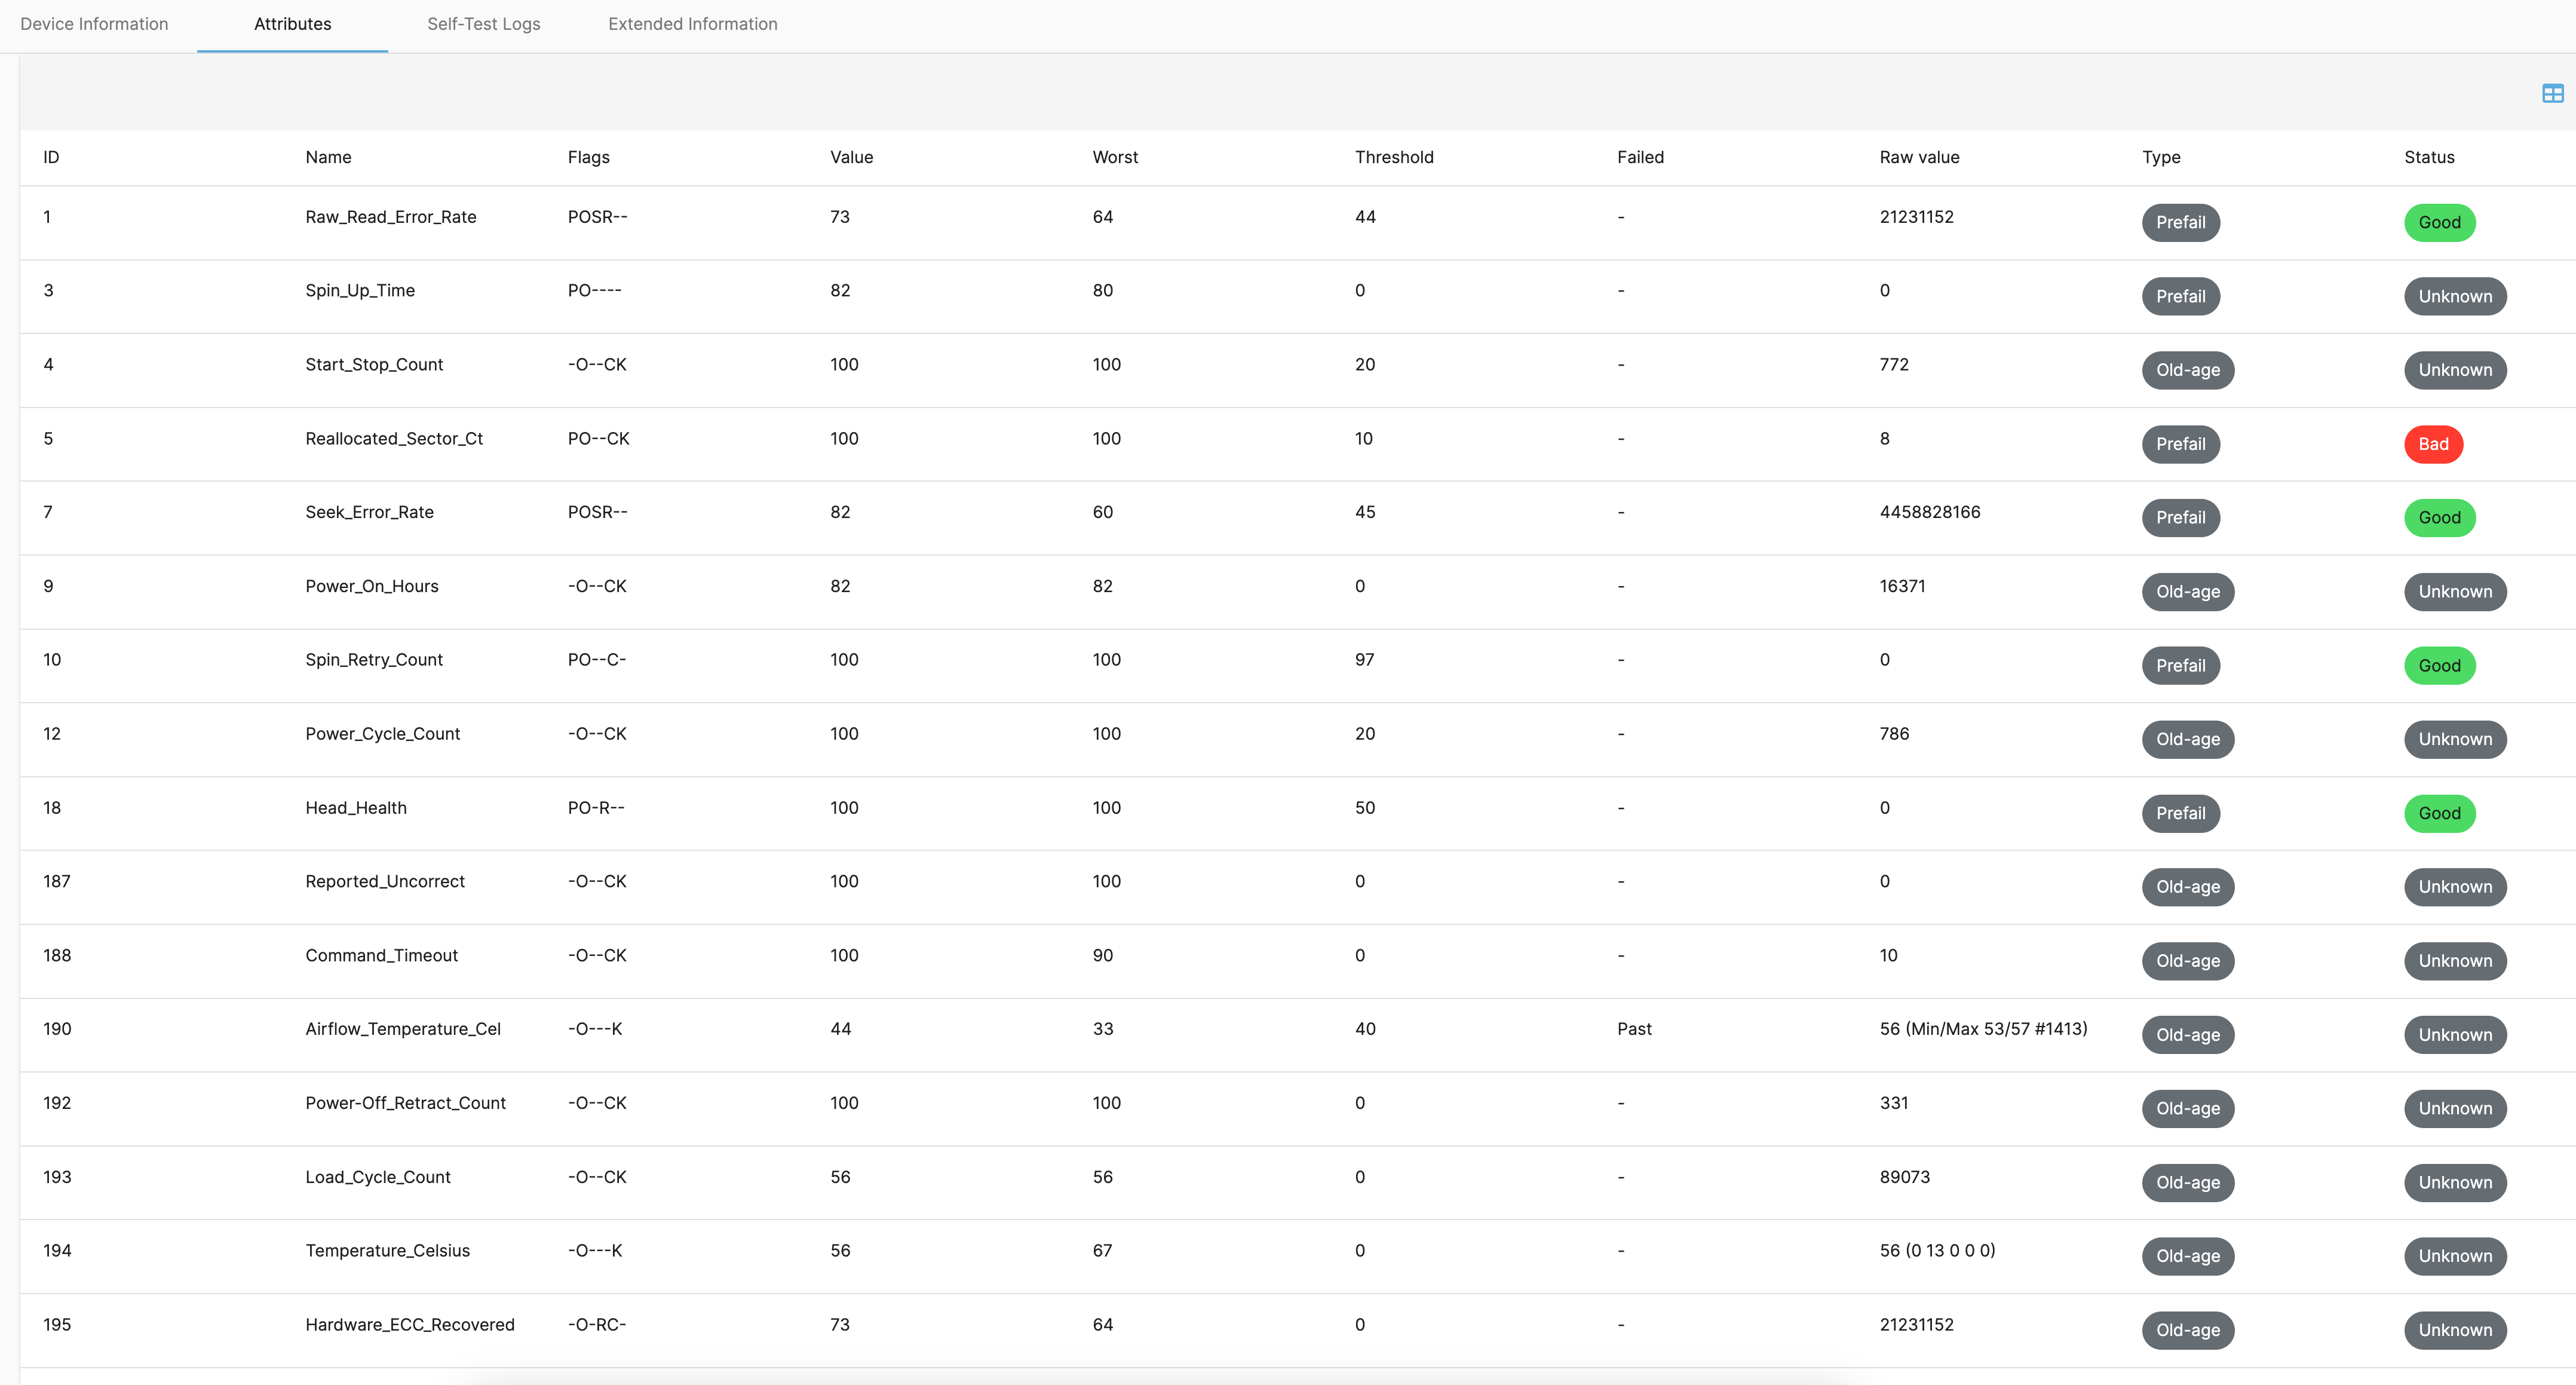Select the Power-Off_Retract_Count name cell
This screenshot has width=2576, height=1385.
(x=405, y=1103)
